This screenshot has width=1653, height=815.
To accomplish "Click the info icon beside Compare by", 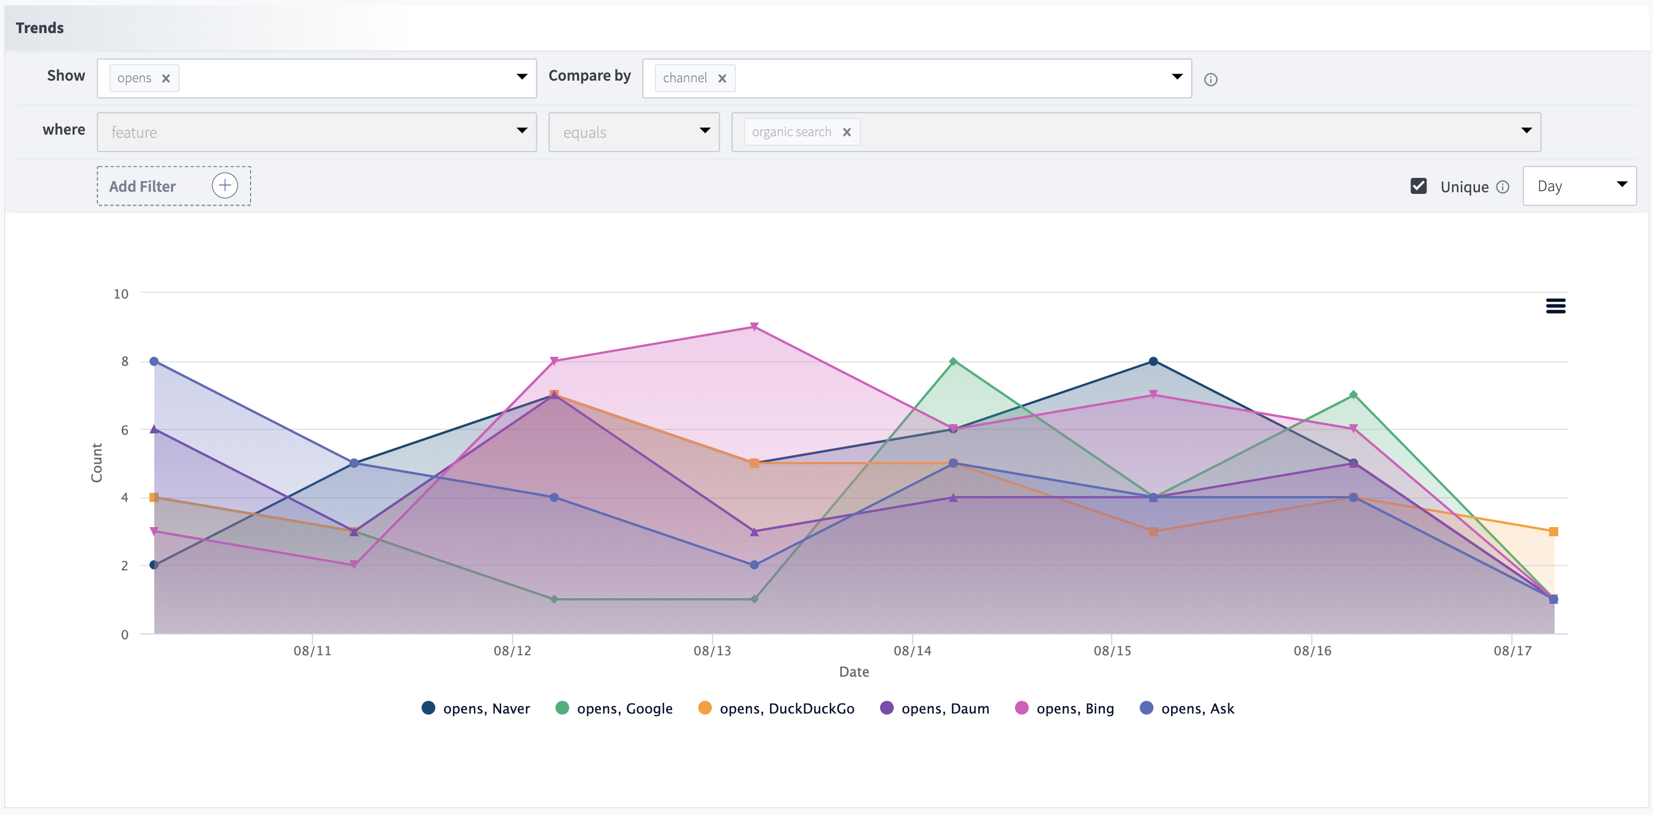I will (x=1210, y=80).
